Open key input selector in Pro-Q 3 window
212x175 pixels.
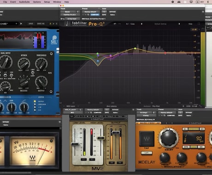72,19
